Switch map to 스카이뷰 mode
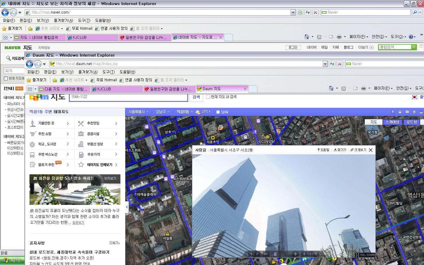Screen dimensions: 424x265 click(392, 122)
